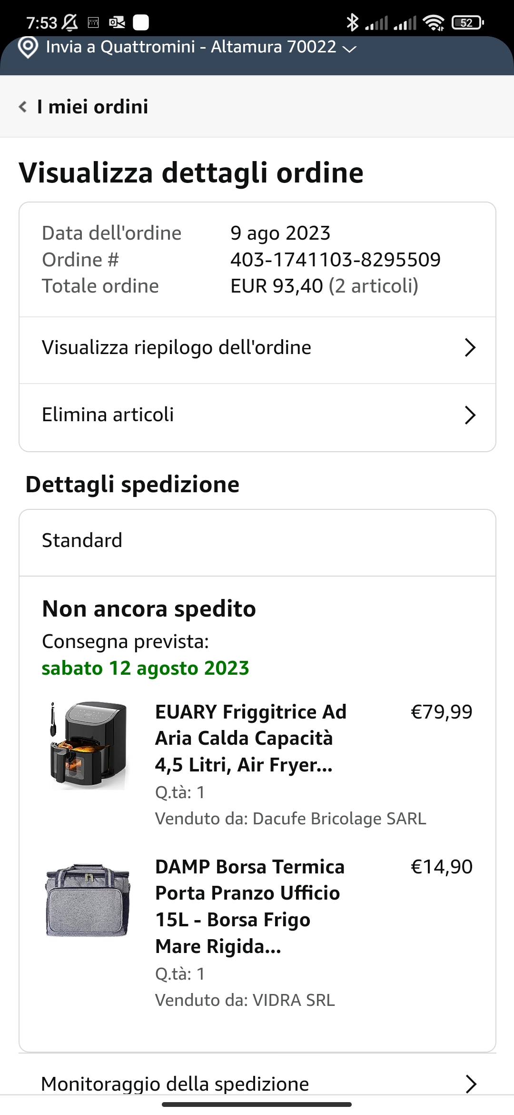Open delivery address dropdown chevron
Viewport: 514px width, 1115px height.
[350, 49]
